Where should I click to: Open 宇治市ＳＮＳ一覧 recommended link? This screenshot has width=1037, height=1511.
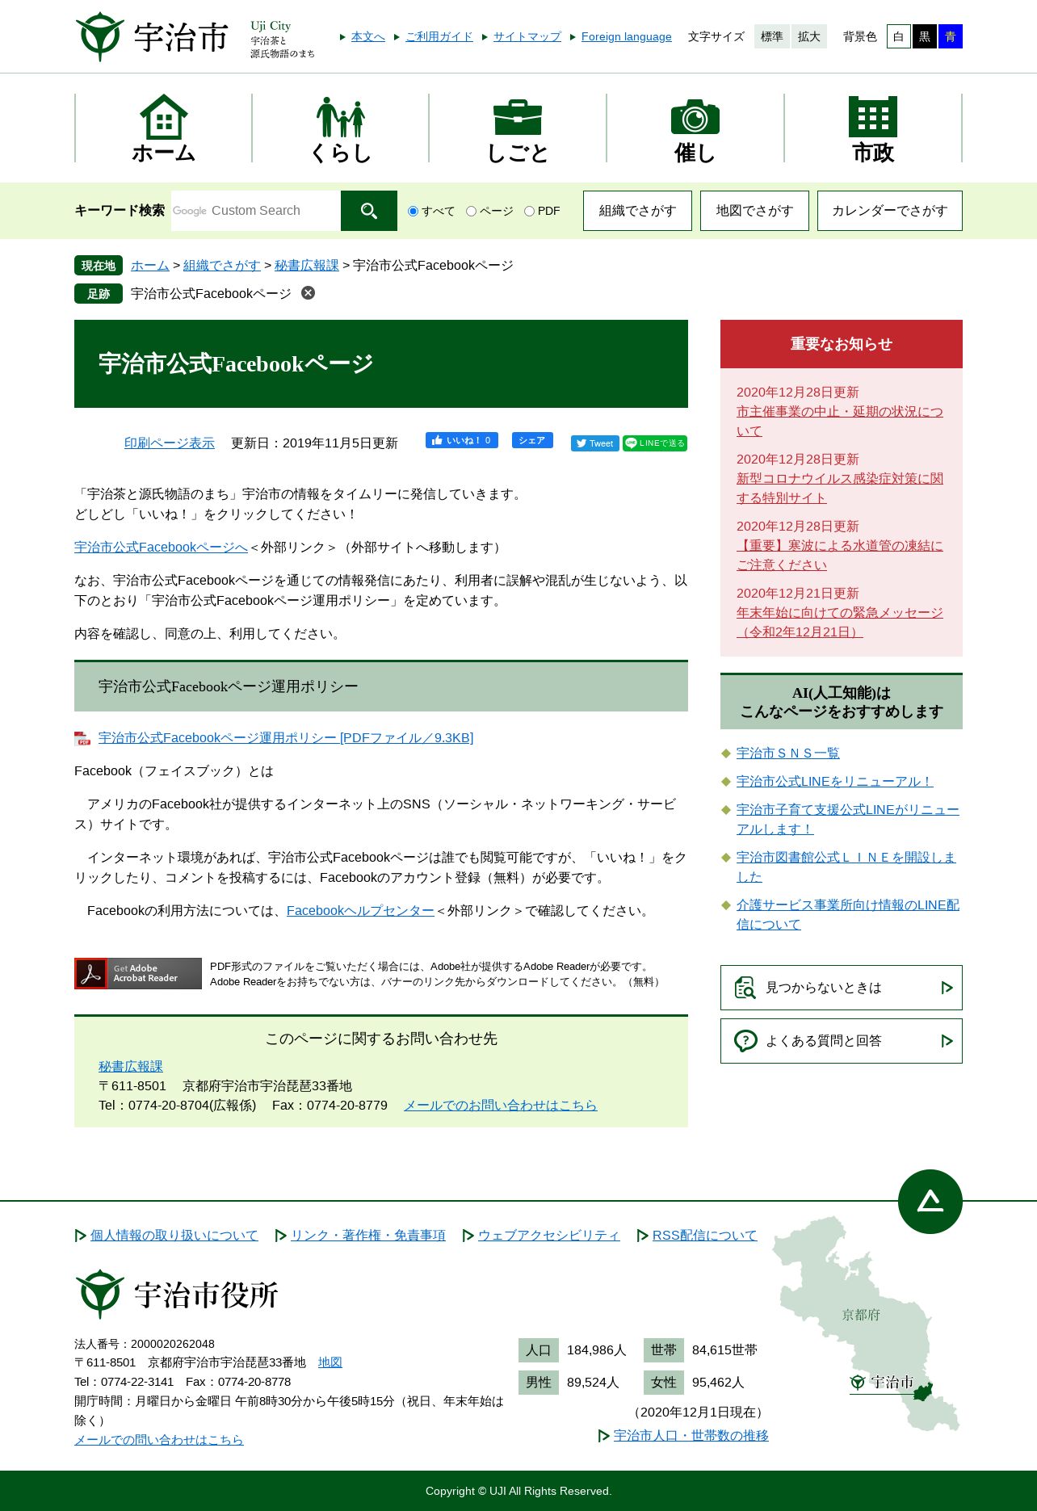pyautogui.click(x=788, y=753)
